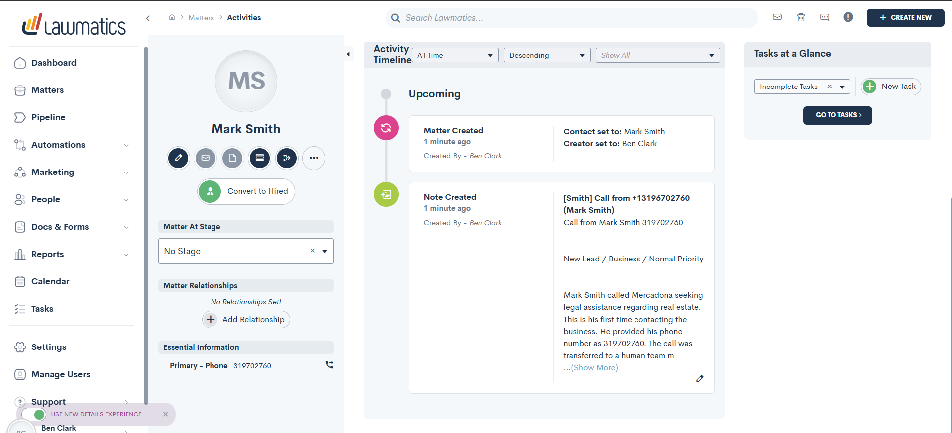Click the green Note Created timeline icon
This screenshot has height=433, width=952.
386,194
